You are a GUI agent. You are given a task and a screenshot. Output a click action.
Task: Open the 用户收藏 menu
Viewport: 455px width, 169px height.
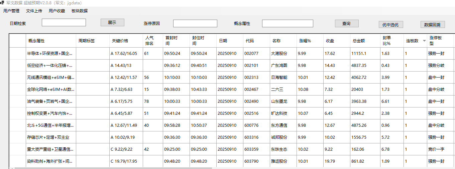click(57, 11)
